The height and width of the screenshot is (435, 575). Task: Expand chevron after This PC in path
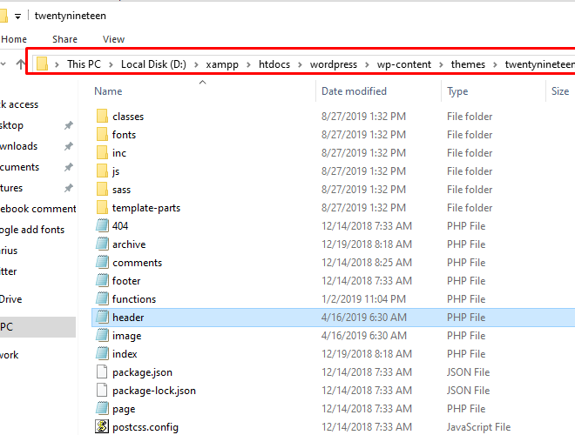pyautogui.click(x=111, y=64)
